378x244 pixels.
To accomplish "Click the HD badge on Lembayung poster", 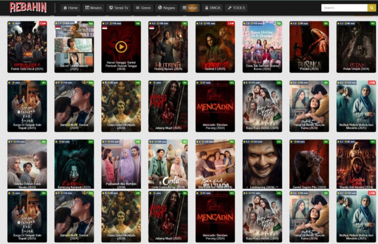I will tap(279, 142).
